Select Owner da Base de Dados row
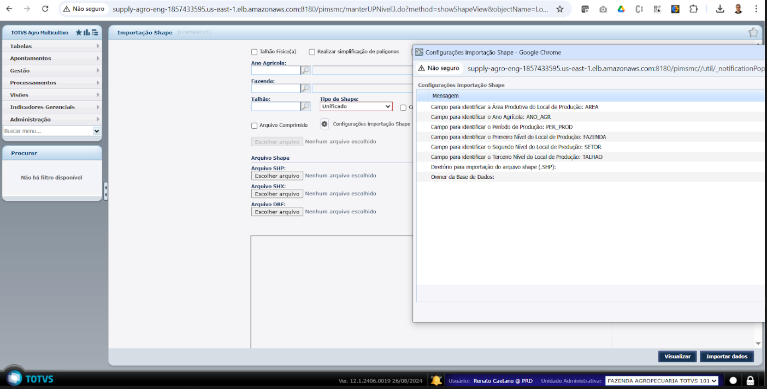767x389 pixels. pos(591,177)
